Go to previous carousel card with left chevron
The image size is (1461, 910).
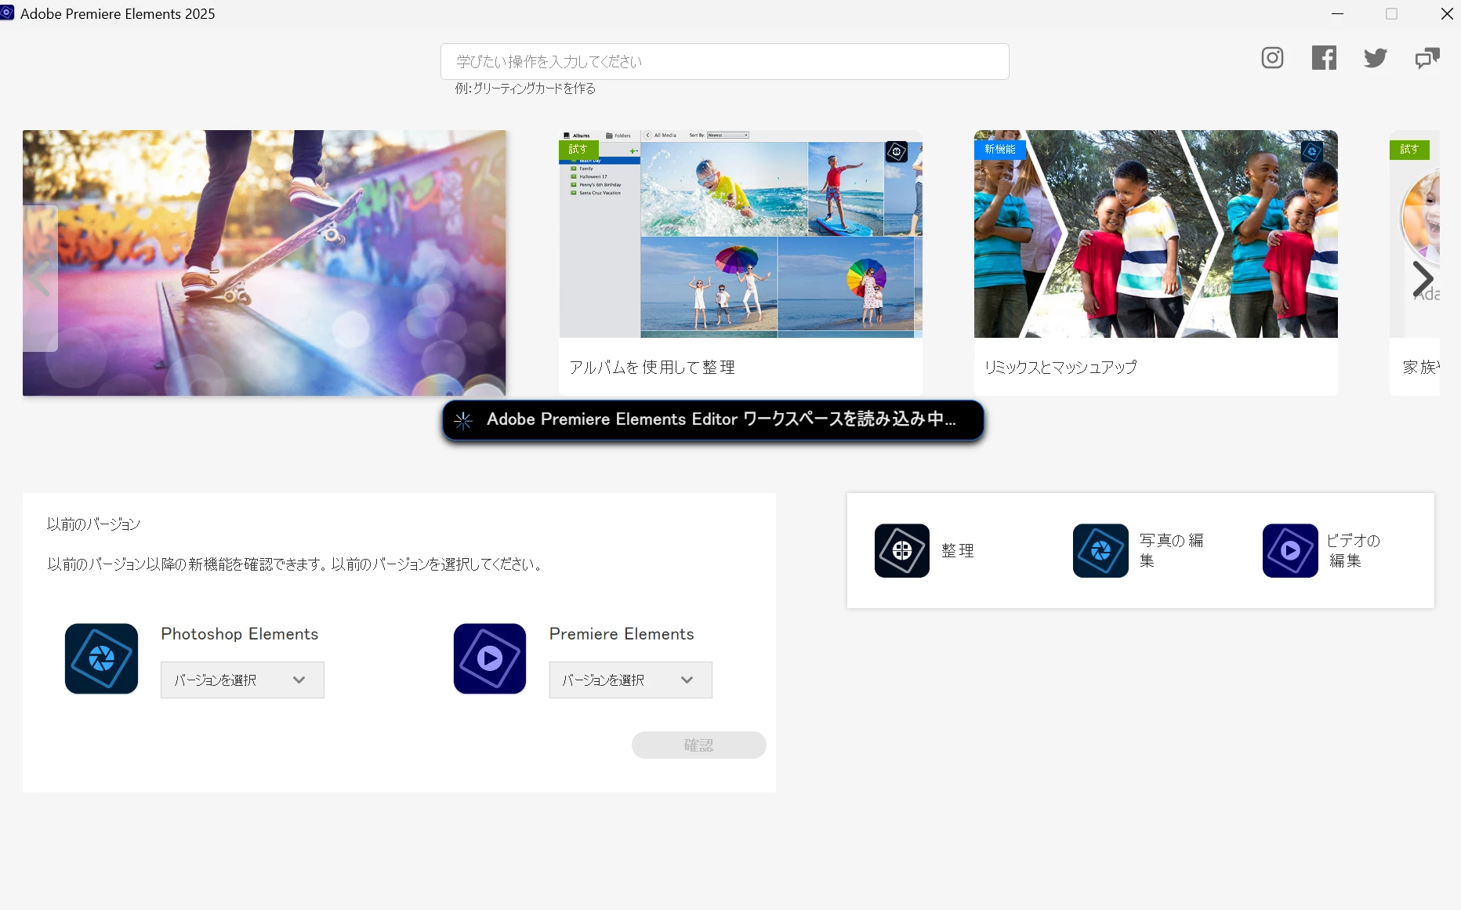40,278
